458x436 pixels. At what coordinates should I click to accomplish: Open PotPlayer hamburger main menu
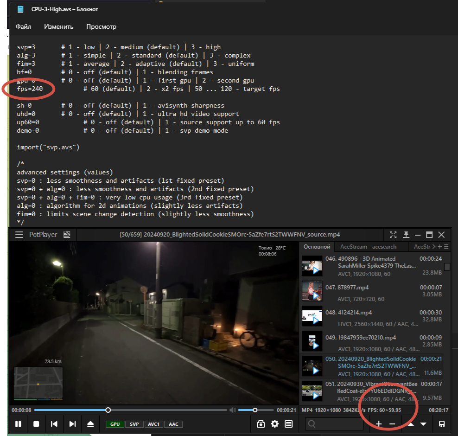pos(19,235)
